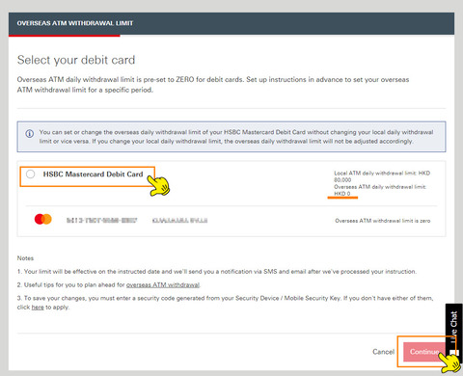This screenshot has width=463, height=376.
Task: Click the blurred cardholder name text
Action: pyautogui.click(x=179, y=221)
